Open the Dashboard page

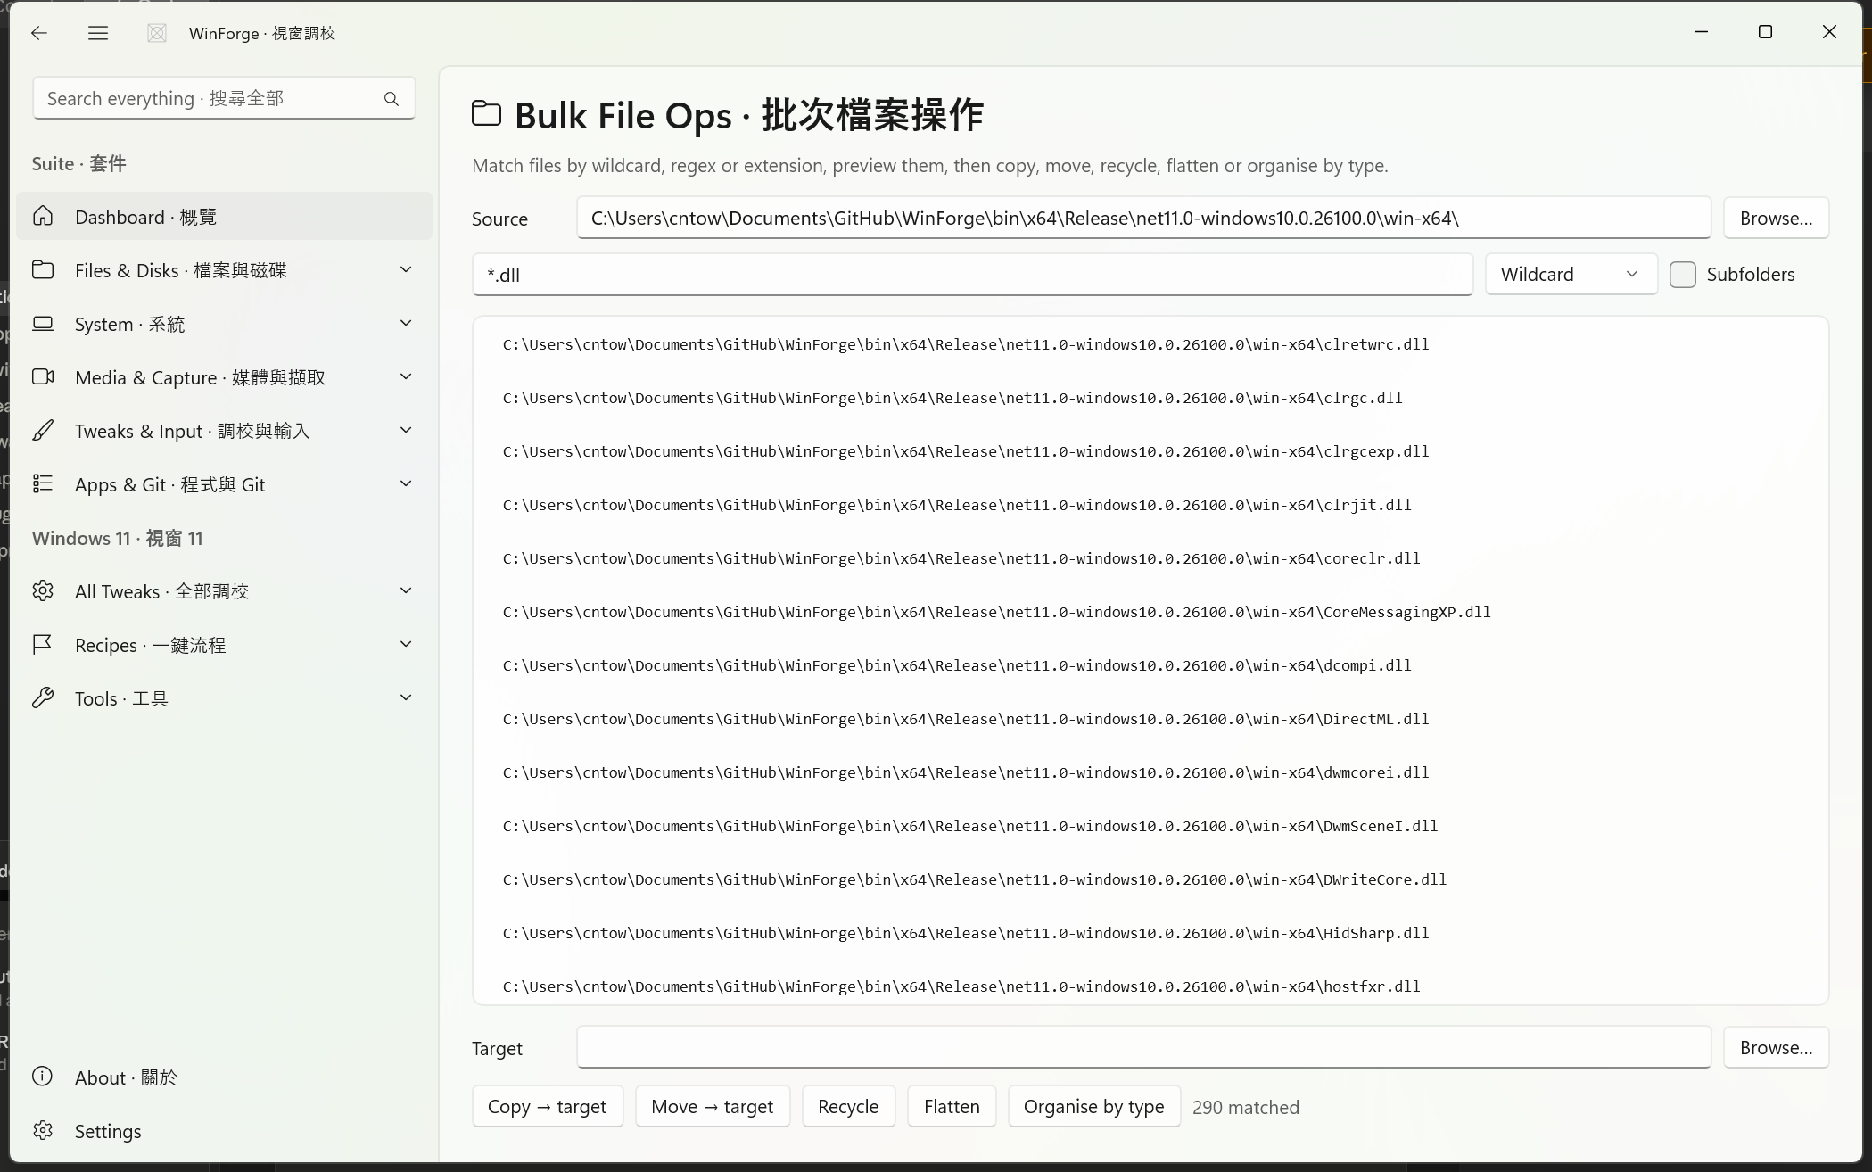(x=224, y=216)
